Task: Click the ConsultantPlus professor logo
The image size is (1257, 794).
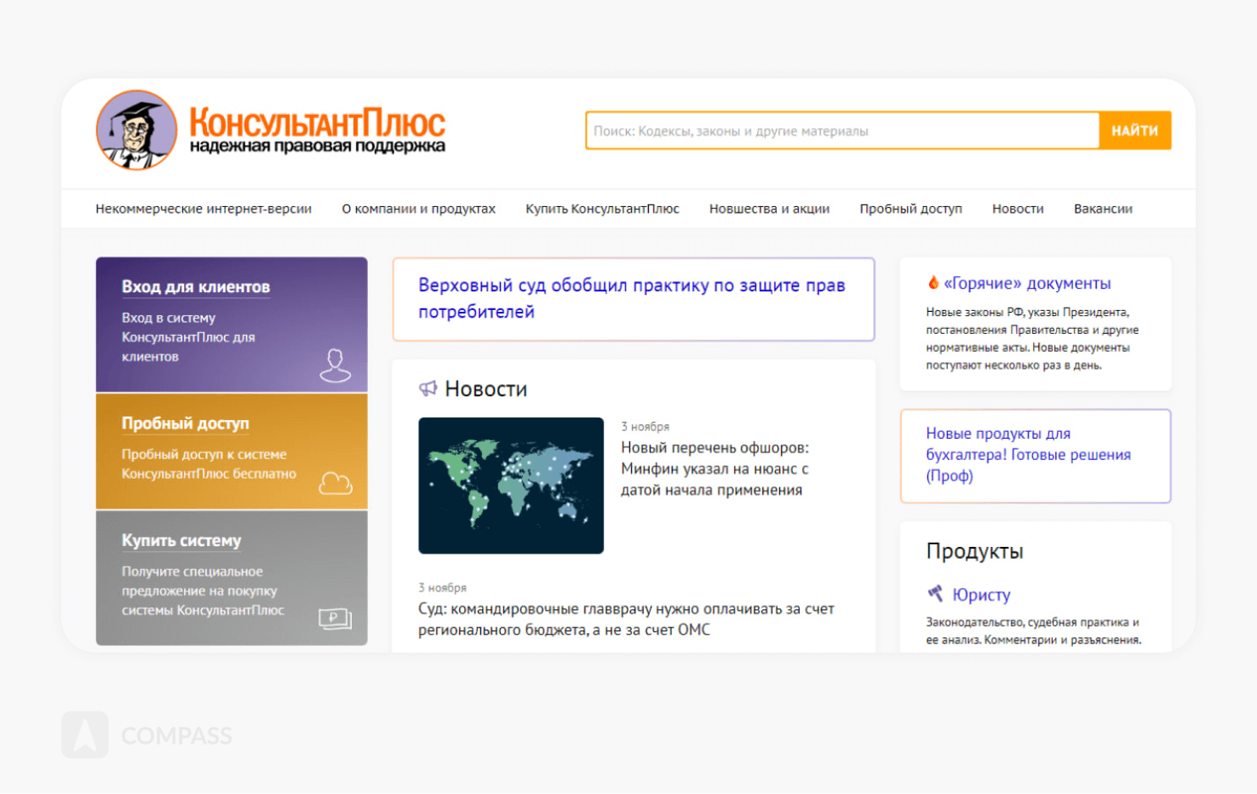Action: point(136,130)
